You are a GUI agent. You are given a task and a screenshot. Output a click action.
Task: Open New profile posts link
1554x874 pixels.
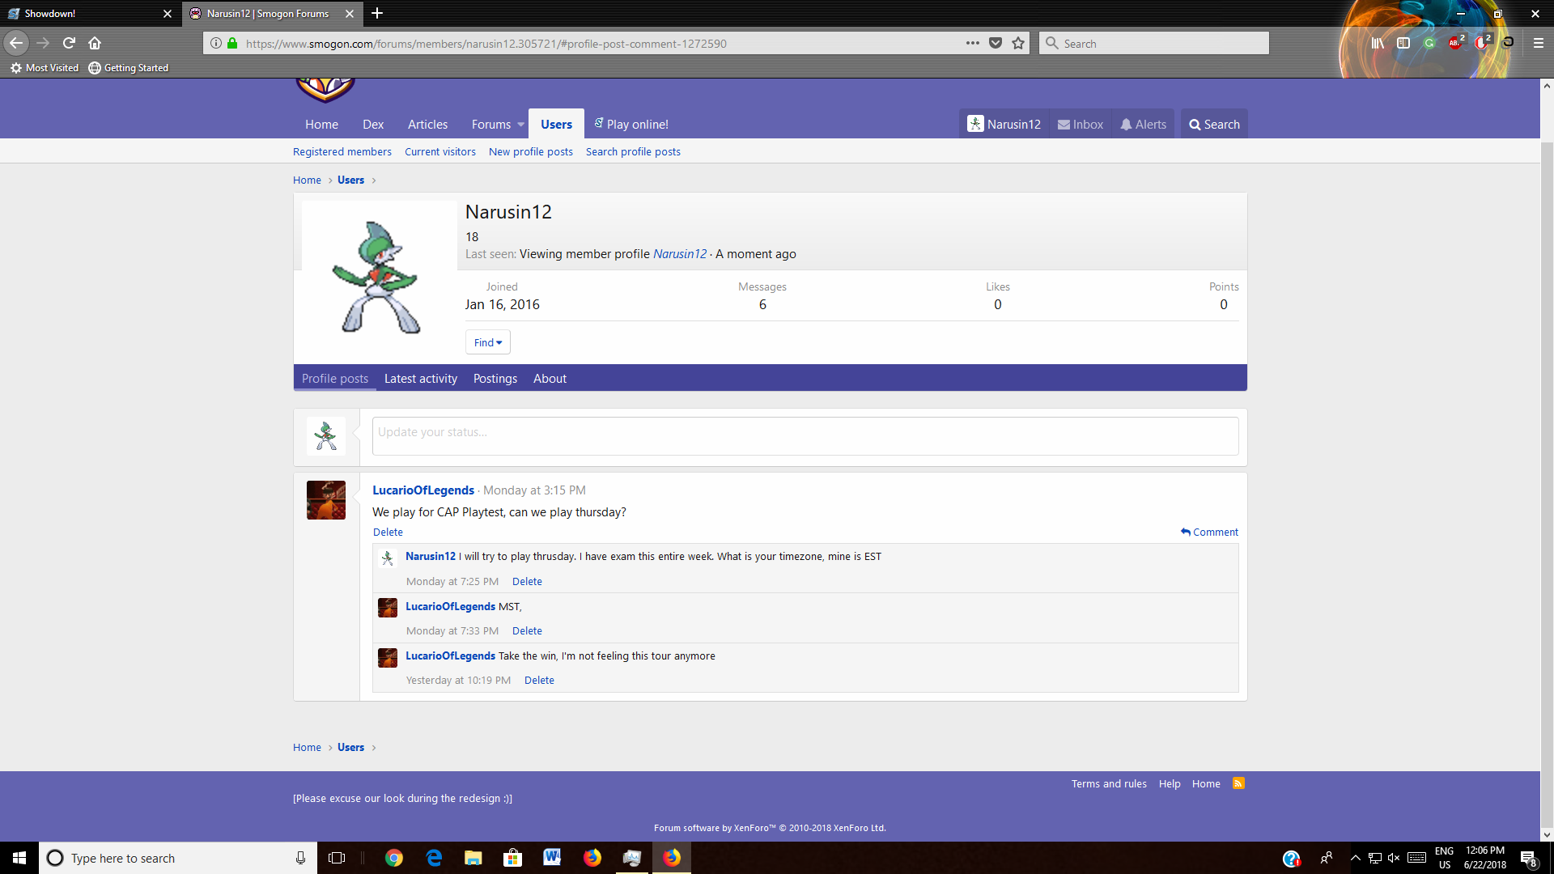pos(530,151)
